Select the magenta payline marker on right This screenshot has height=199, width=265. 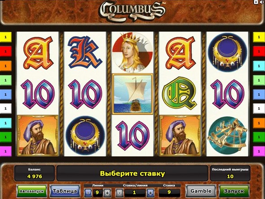[259, 151]
